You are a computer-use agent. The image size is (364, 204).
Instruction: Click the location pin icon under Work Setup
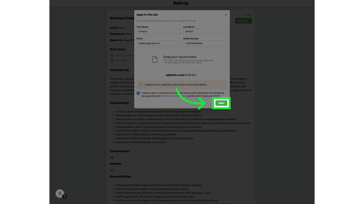pyautogui.click(x=112, y=56)
